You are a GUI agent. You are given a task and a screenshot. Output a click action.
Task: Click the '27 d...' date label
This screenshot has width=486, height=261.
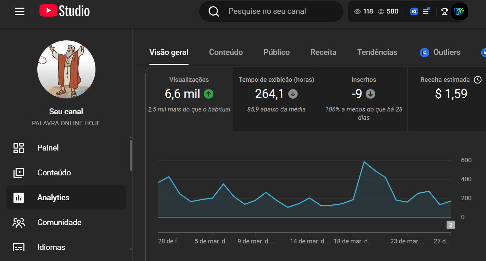442,241
